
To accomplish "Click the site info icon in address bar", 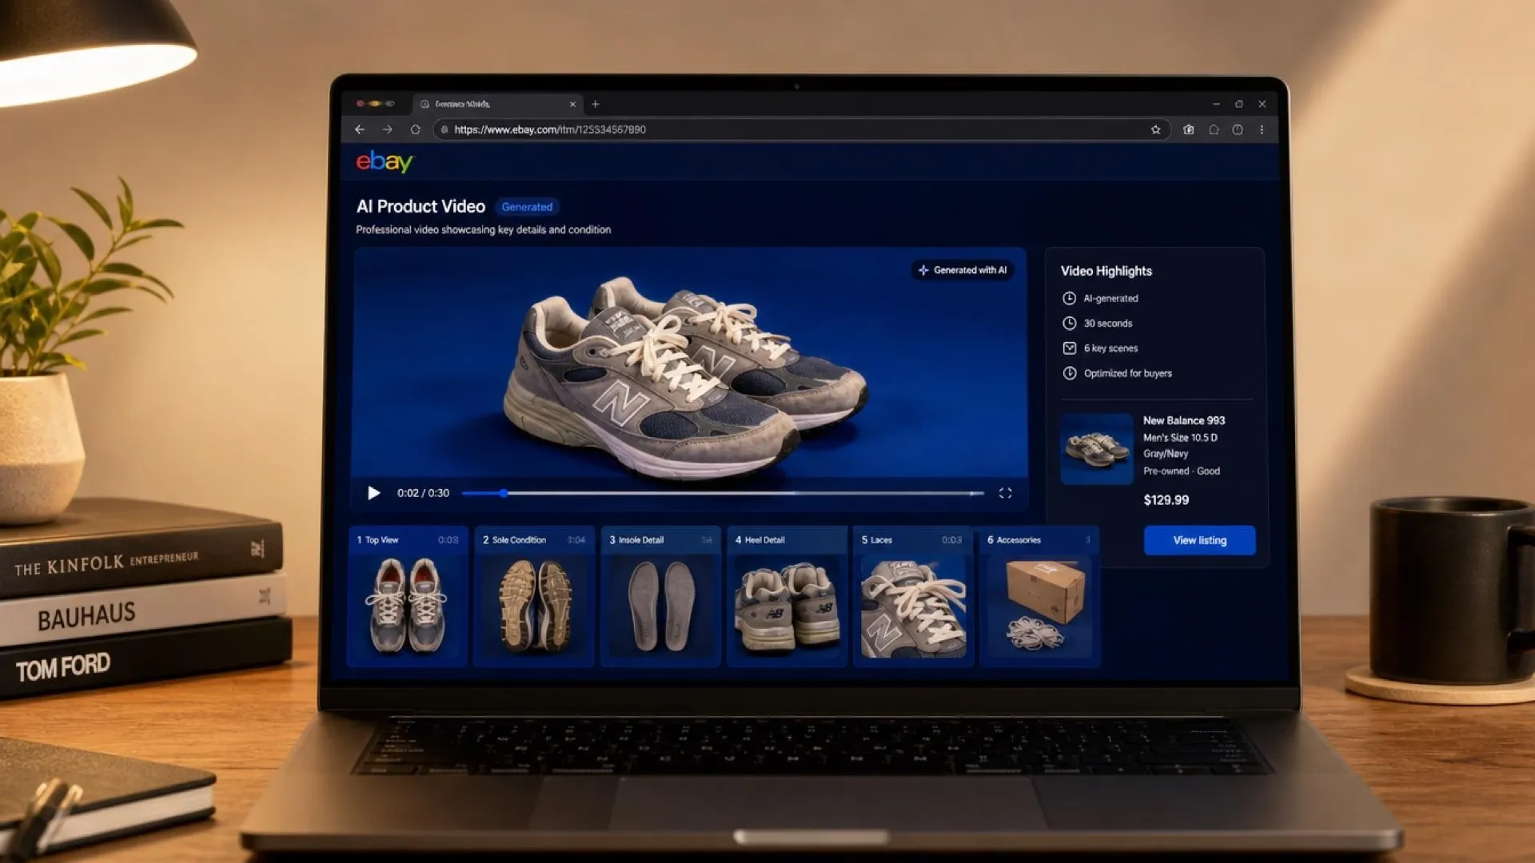I will coord(445,129).
